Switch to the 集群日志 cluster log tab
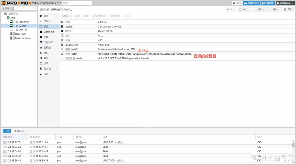This screenshot has height=165, width=296. tap(19, 131)
